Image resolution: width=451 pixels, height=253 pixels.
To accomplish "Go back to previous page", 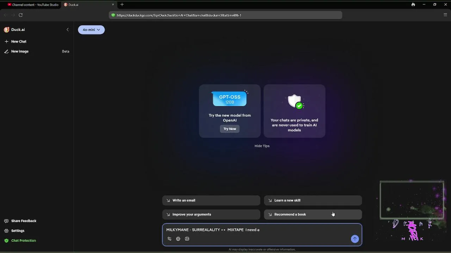I will [x=5, y=15].
